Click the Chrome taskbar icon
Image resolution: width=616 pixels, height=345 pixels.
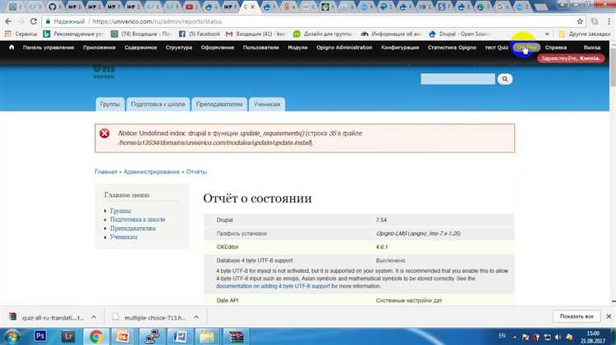(96, 336)
